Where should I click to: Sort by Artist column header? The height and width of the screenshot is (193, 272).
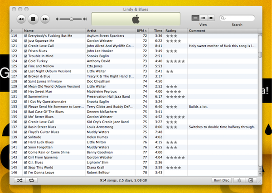[110, 30]
